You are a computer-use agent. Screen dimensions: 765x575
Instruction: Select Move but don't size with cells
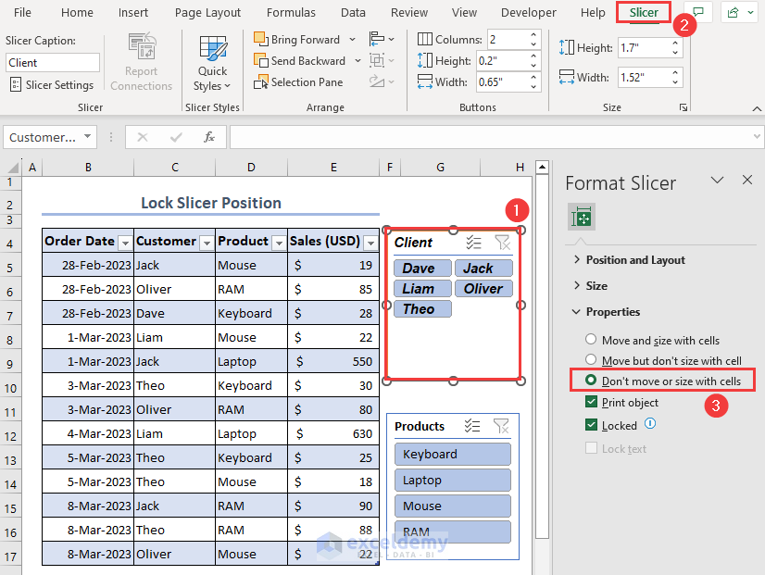tap(591, 359)
